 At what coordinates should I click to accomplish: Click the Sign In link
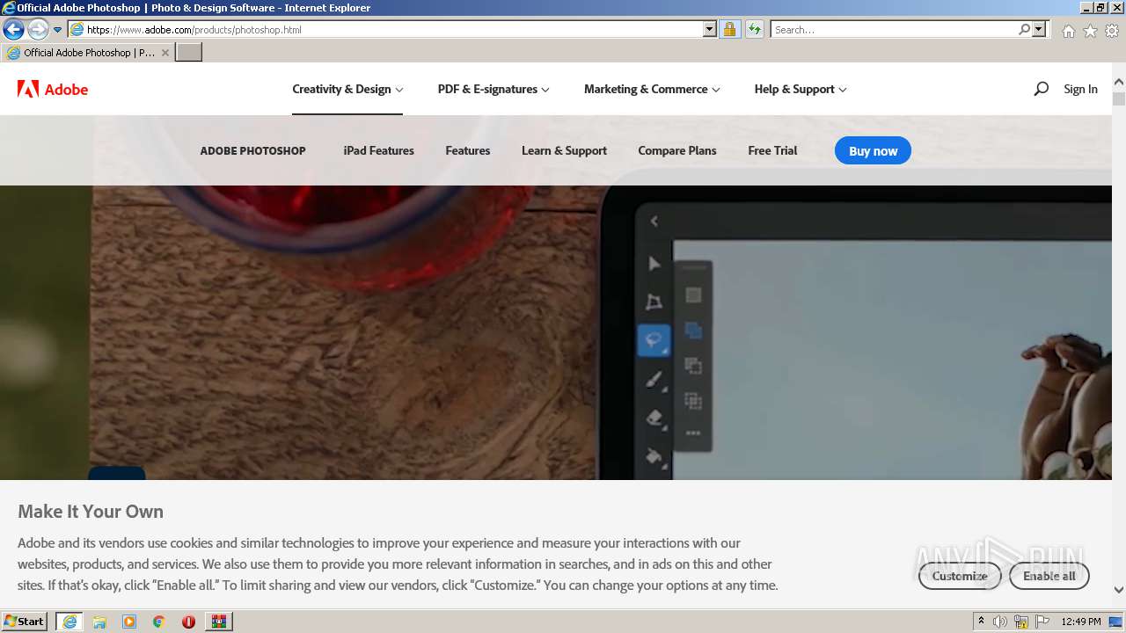[x=1080, y=89]
